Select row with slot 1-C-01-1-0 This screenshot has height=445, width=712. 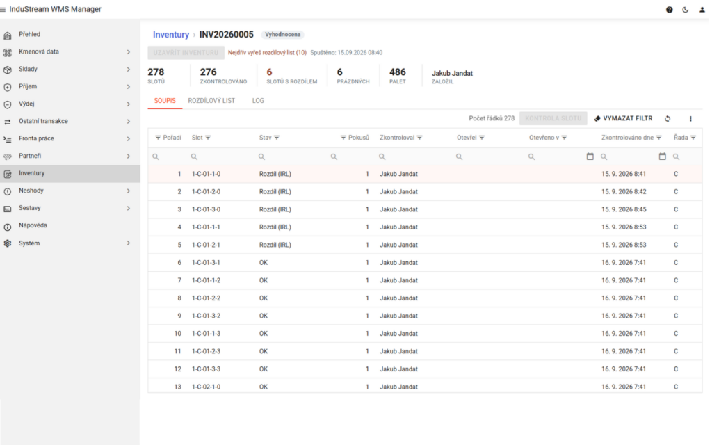[425, 174]
